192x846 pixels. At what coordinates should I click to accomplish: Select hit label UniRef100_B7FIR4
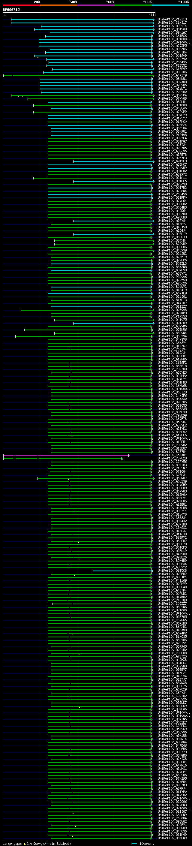pos(172,53)
